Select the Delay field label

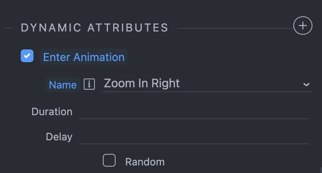[x=59, y=137]
